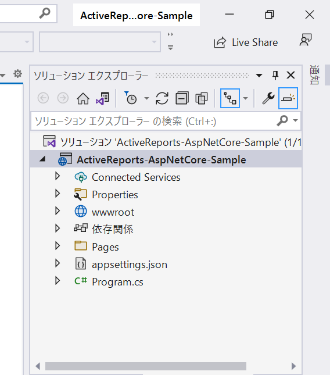Collapse all items in Solution Explorer
Viewport: 330px width, 375px height.
point(182,98)
